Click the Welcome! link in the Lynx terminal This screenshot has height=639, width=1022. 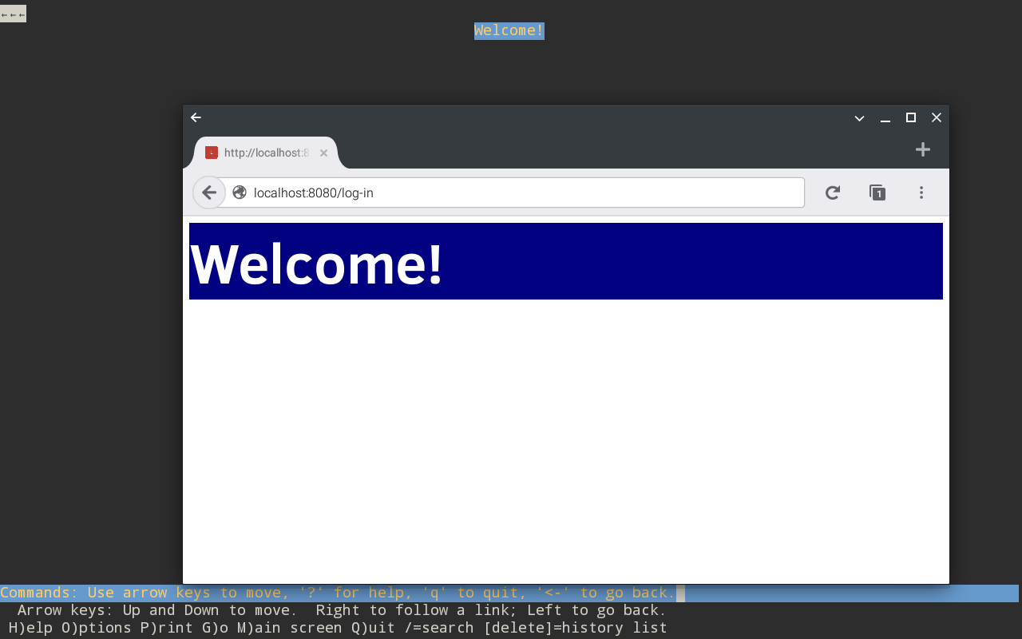click(509, 30)
